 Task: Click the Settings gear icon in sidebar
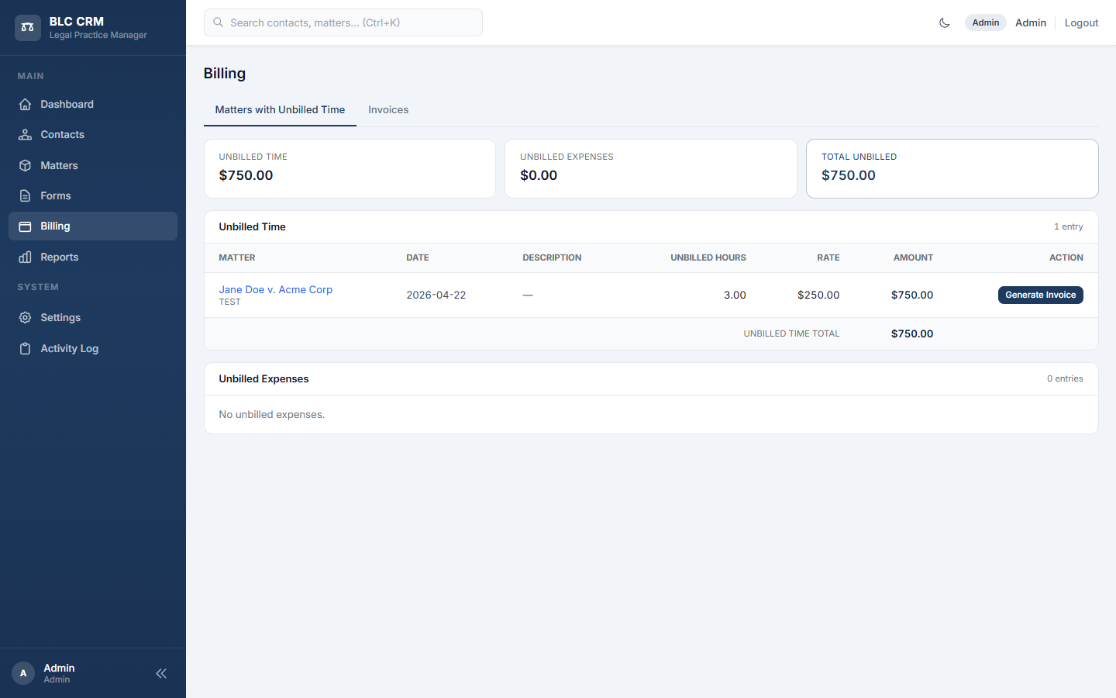tap(25, 318)
